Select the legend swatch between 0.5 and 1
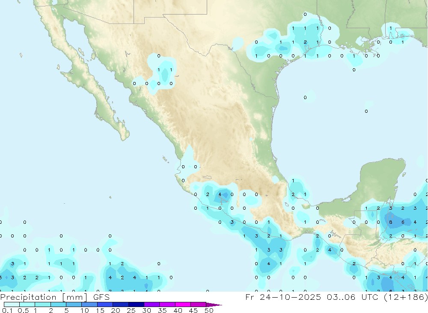The width and height of the screenshot is (428, 313). click(27, 304)
